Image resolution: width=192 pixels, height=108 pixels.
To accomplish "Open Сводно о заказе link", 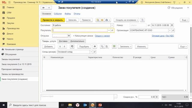I will [x=102, y=36].
